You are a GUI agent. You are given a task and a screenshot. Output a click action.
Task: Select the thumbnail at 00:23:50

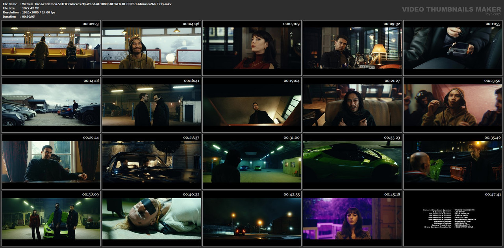(x=453, y=105)
